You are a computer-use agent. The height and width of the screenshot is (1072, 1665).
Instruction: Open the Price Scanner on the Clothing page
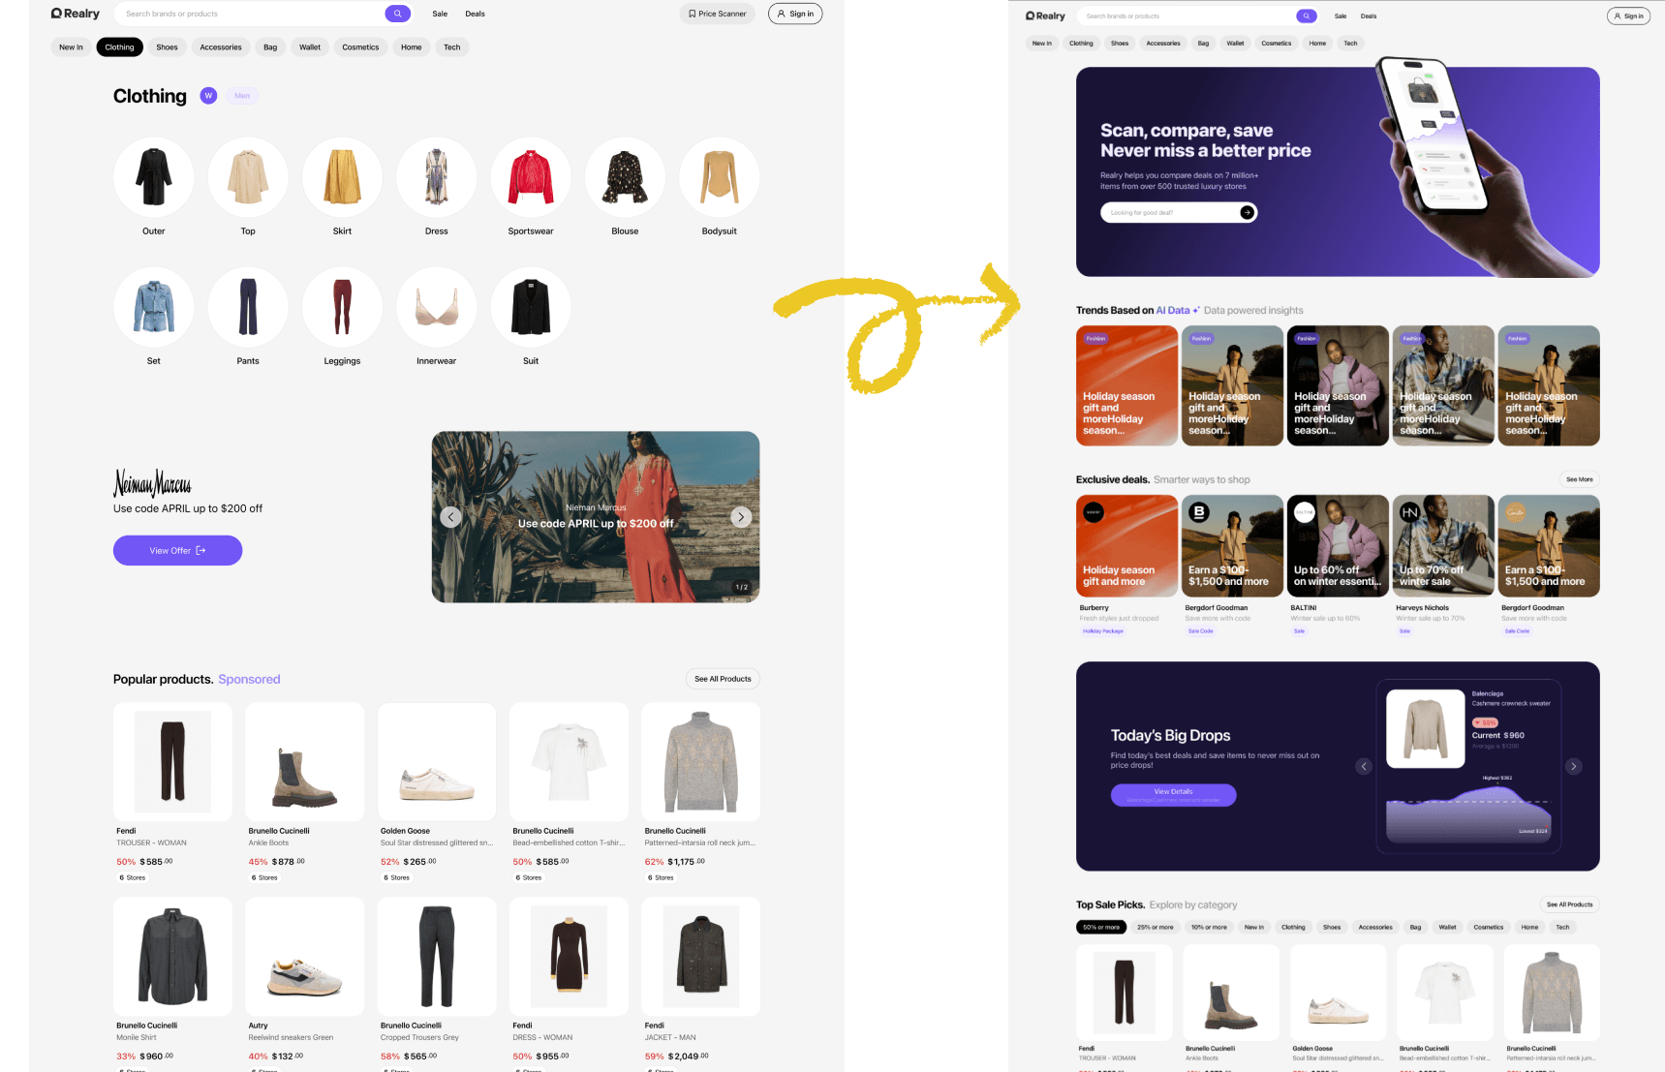717,14
